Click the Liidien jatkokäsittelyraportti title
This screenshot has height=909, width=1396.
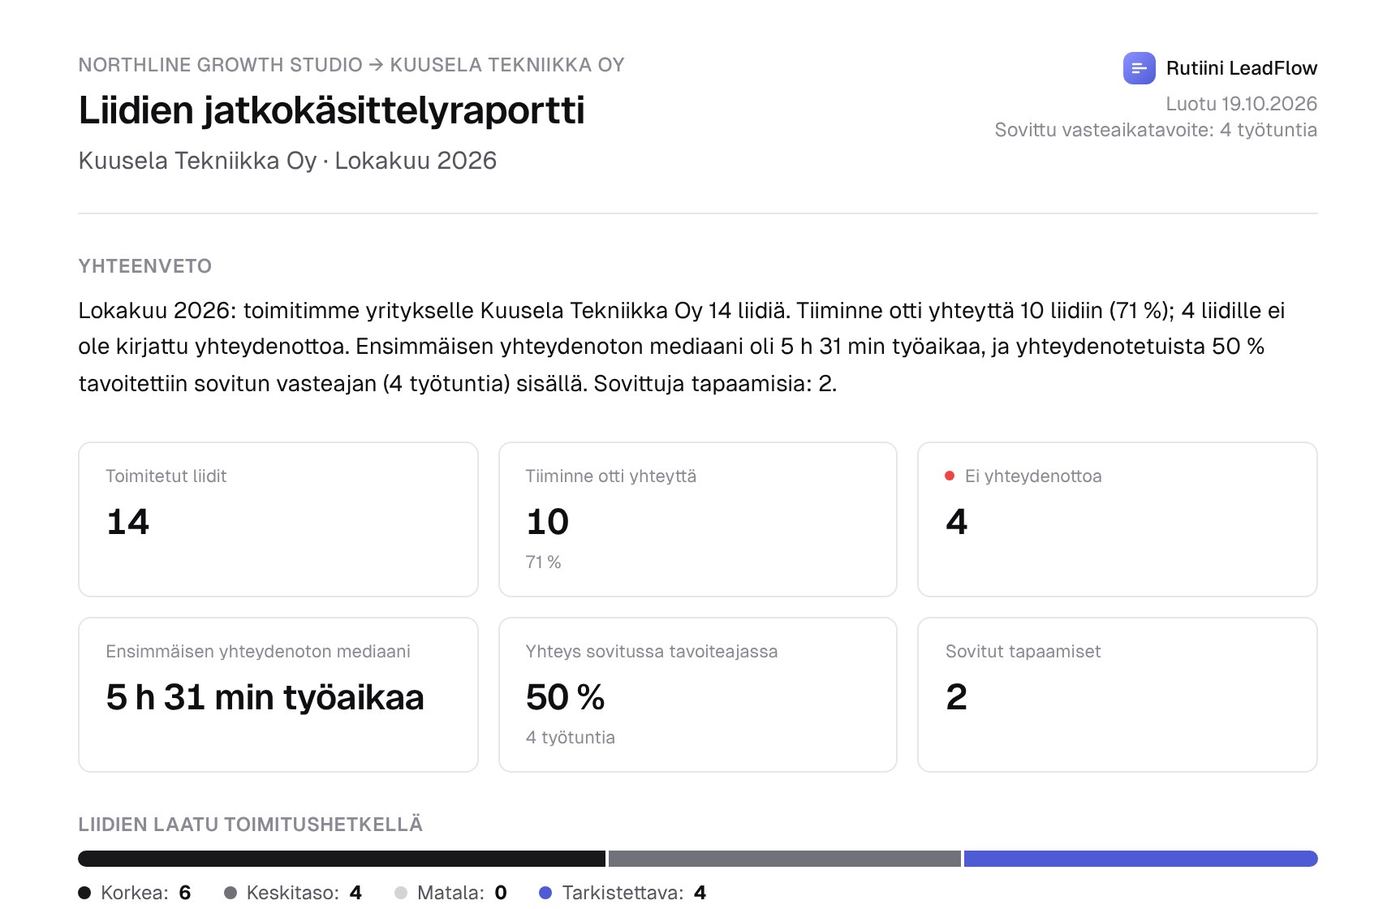(331, 110)
